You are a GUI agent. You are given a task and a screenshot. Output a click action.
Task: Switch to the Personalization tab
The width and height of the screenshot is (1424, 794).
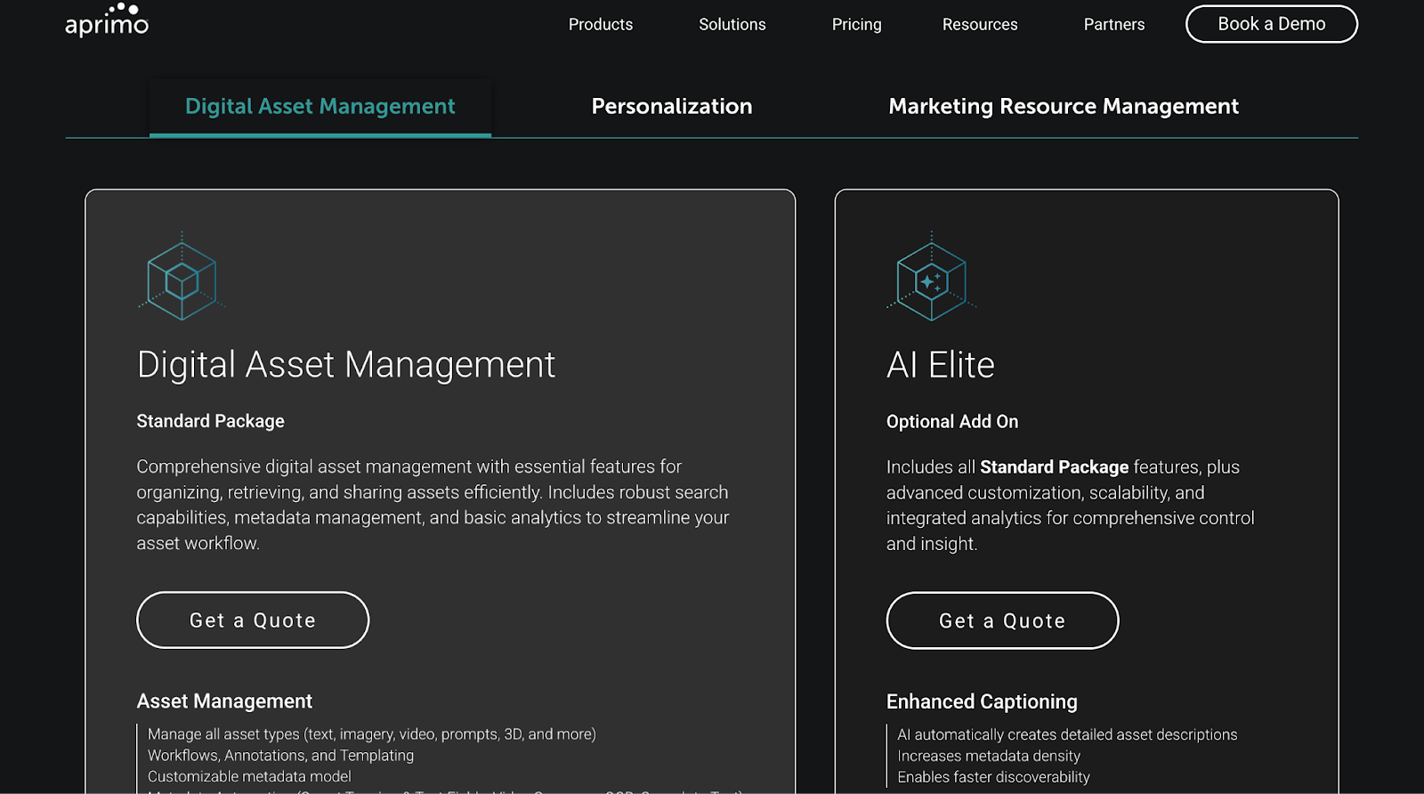672,107
